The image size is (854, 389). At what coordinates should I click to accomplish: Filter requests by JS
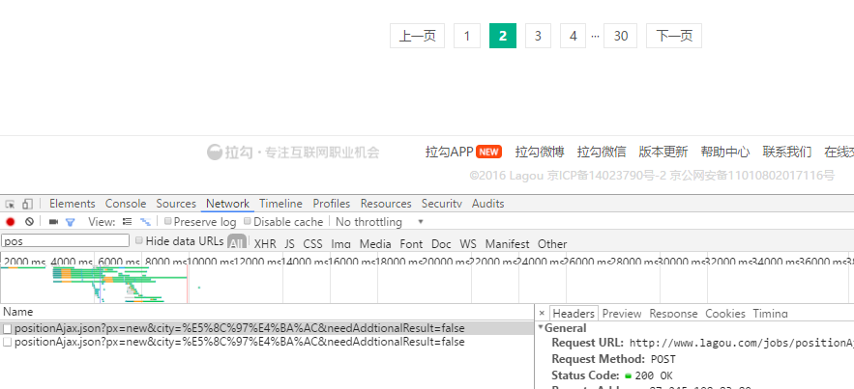[289, 244]
